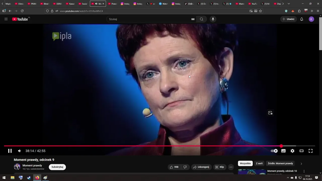The height and width of the screenshot is (181, 322).
Task: Select the Z serii filter chip
Action: coord(259,163)
